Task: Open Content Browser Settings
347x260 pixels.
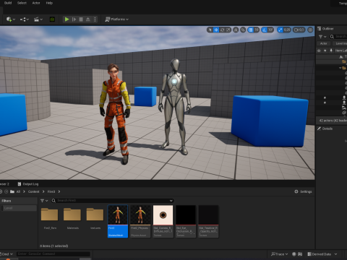Action: [303, 191]
